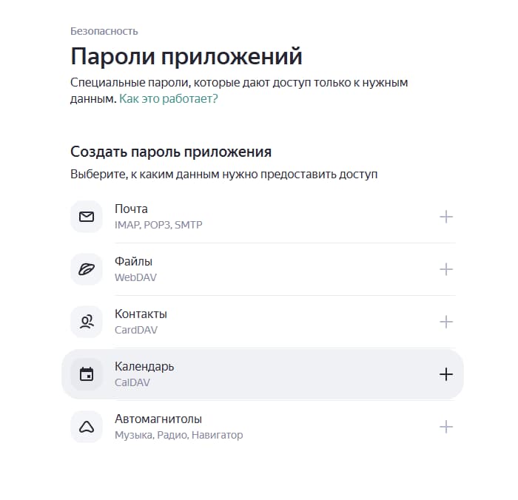Image resolution: width=518 pixels, height=500 pixels.
Task: Click the plus icon next to Почта
Action: (x=446, y=217)
